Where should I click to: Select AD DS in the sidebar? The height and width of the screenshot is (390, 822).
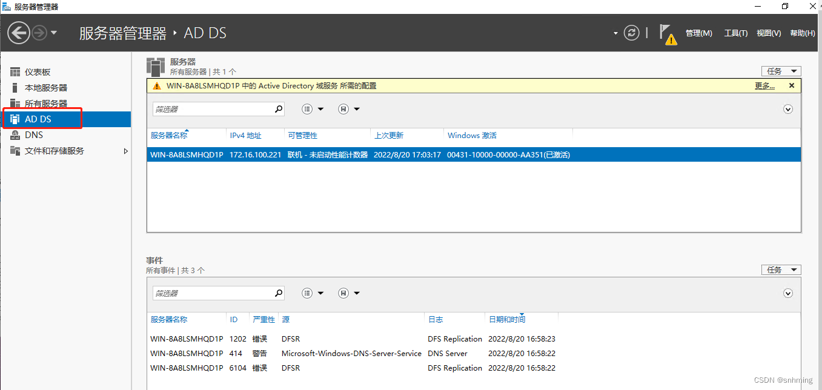[65, 119]
